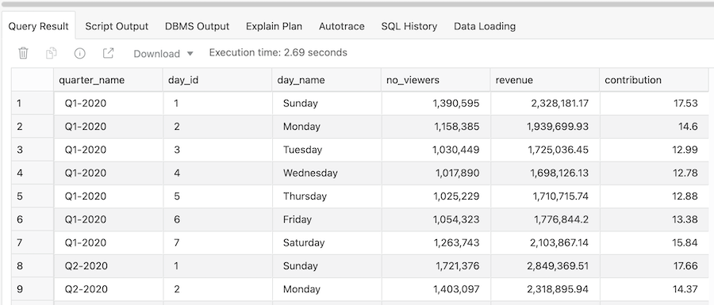Open results in new window icon
The image size is (714, 305).
(108, 53)
